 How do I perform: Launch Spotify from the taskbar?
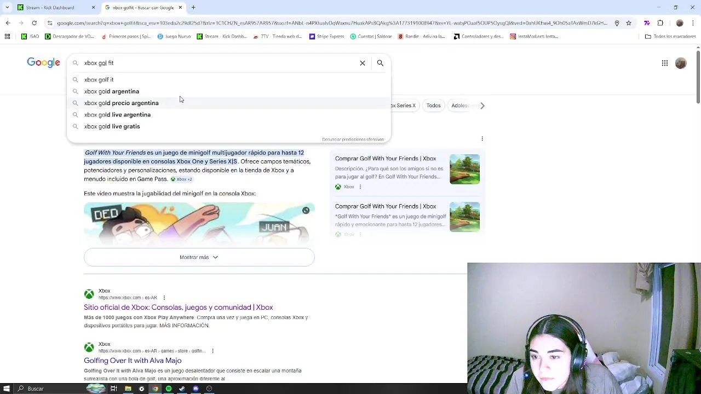[x=168, y=389]
